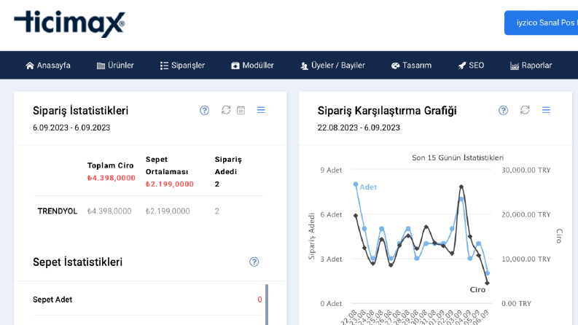Click the Üyeler / Bayiler people icon
578x325 pixels.
coord(304,66)
